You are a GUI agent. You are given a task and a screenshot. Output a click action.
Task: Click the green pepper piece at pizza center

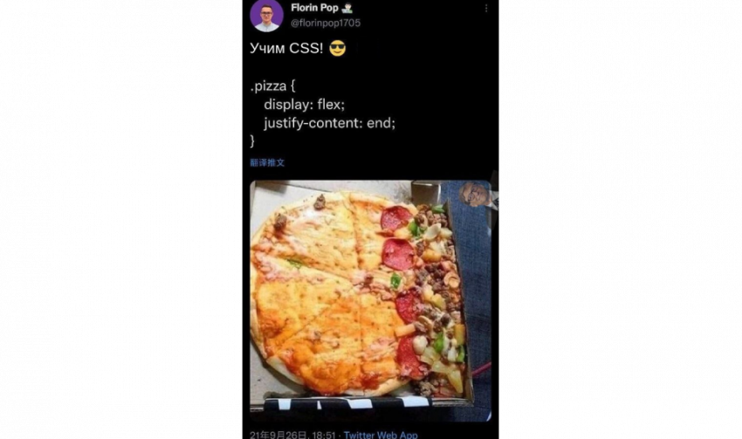[395, 282]
